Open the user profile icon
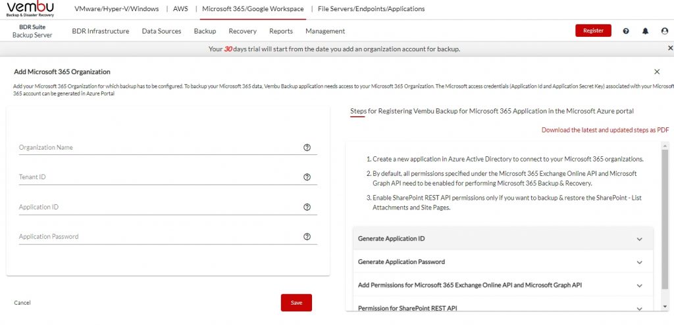Image resolution: width=674 pixels, height=325 pixels. pos(665,31)
